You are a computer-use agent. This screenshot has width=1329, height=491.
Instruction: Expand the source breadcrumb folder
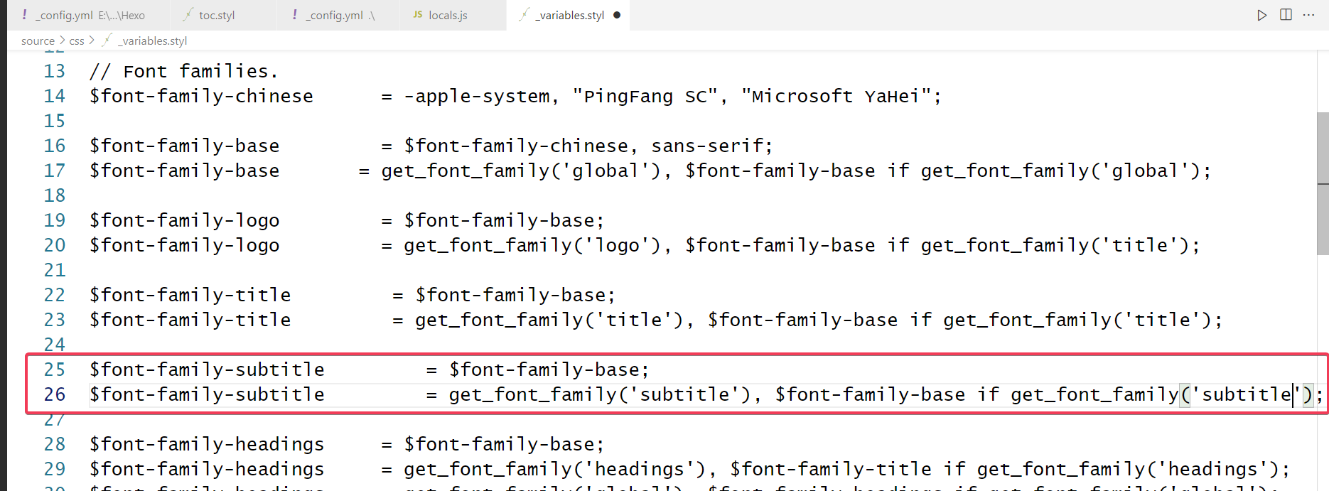(38, 41)
